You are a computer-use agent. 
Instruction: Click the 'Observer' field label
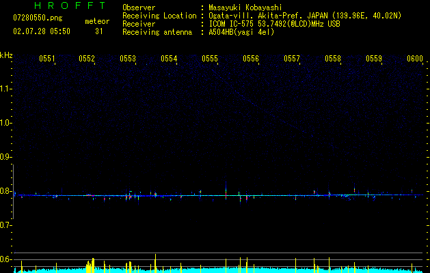click(139, 8)
